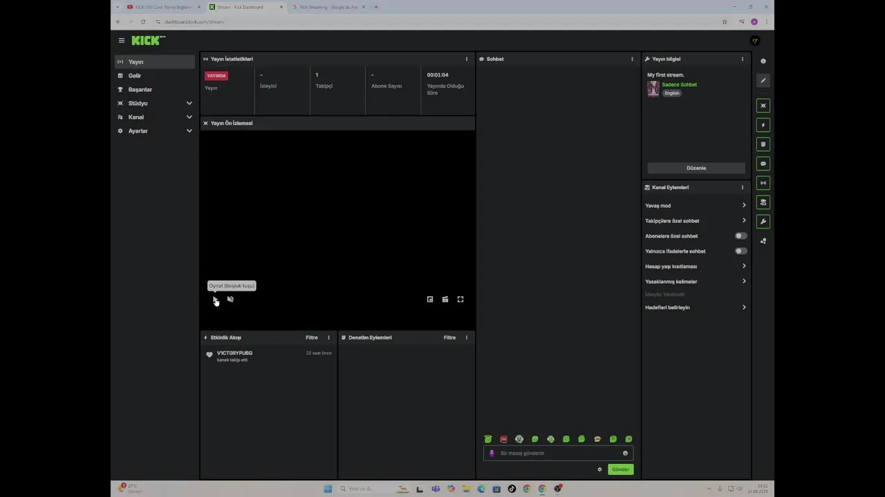The image size is (885, 497).
Task: Toggle the wrench panel icon in right rail
Action: (763, 222)
